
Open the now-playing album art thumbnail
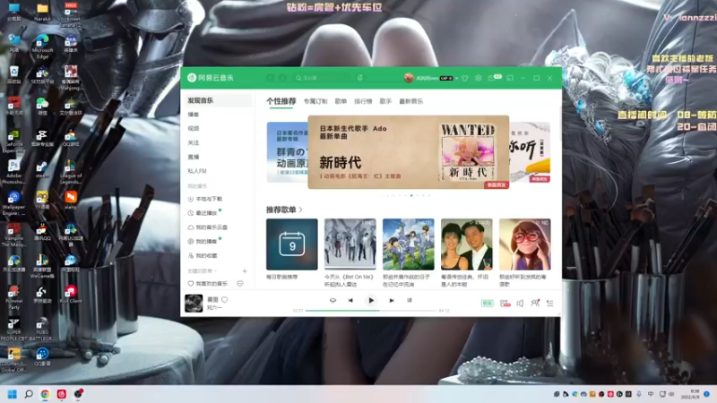[194, 304]
